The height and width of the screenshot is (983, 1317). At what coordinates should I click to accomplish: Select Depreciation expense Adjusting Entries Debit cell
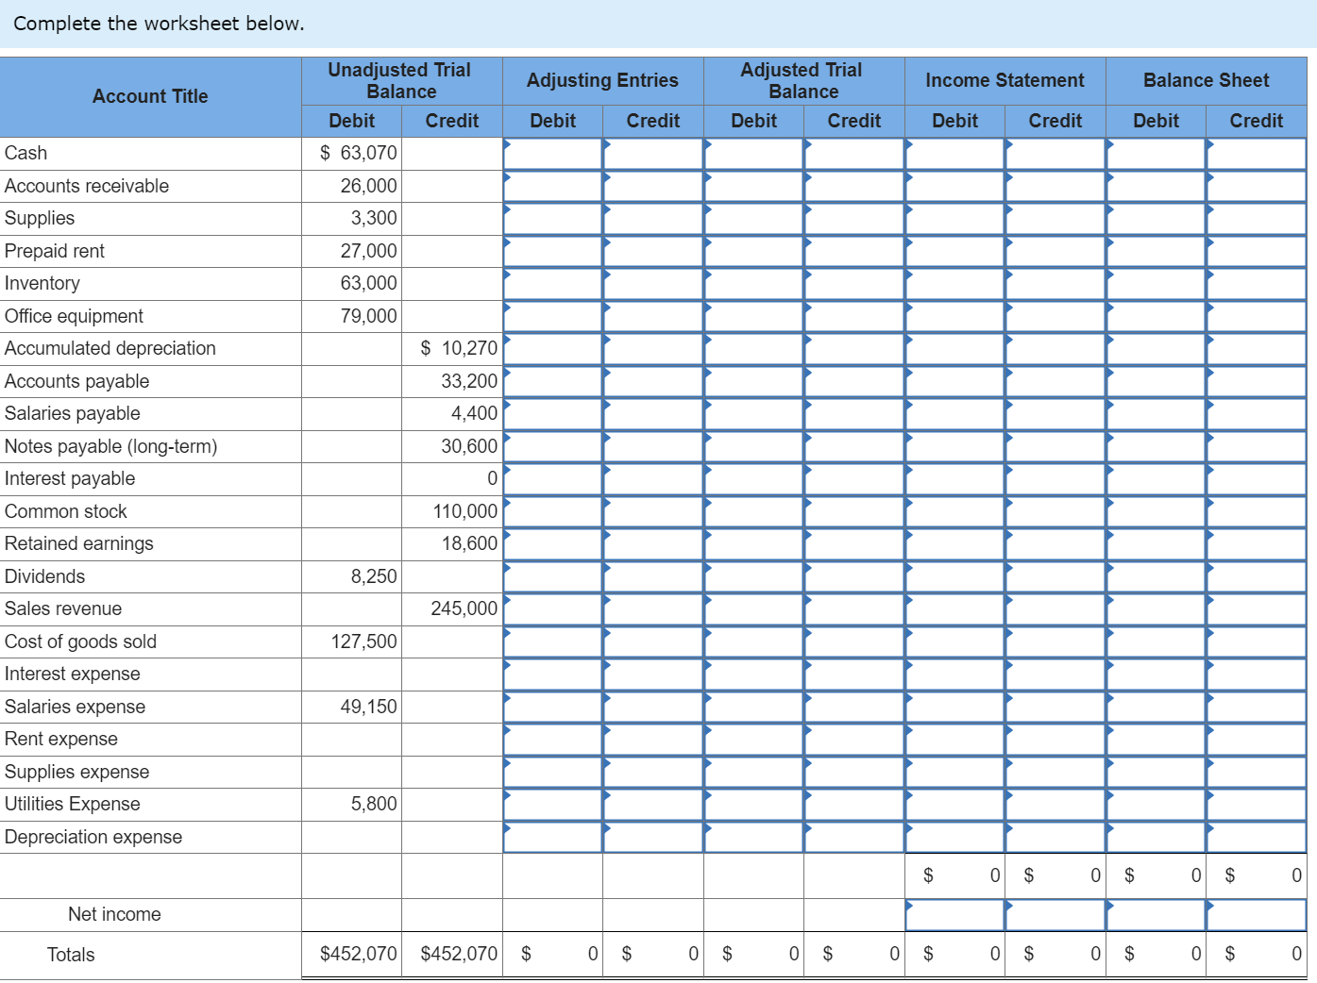click(x=552, y=837)
